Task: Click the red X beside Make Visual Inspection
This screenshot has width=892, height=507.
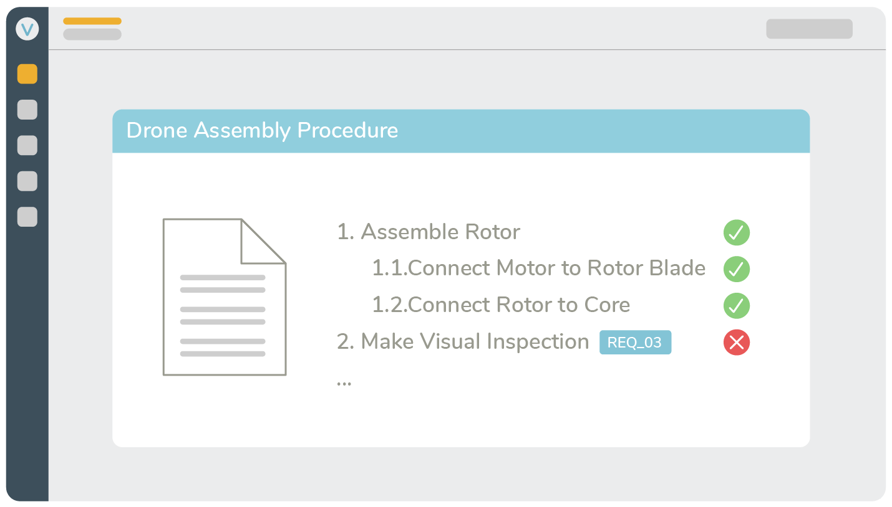Action: [737, 343]
